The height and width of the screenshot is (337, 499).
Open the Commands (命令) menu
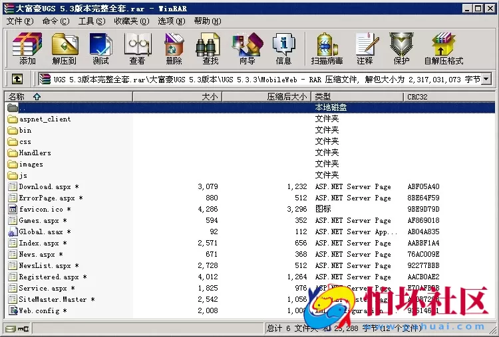pyautogui.click(x=56, y=21)
